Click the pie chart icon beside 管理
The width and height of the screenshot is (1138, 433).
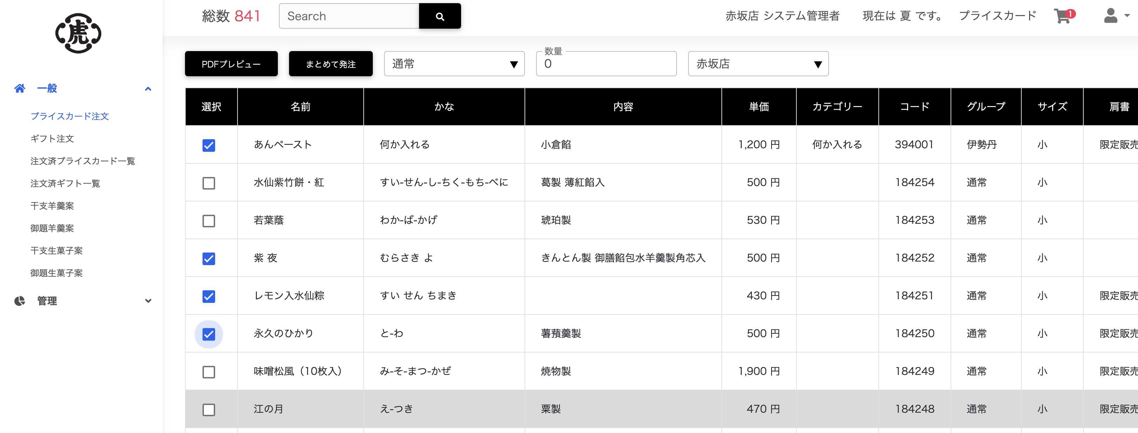coord(19,301)
